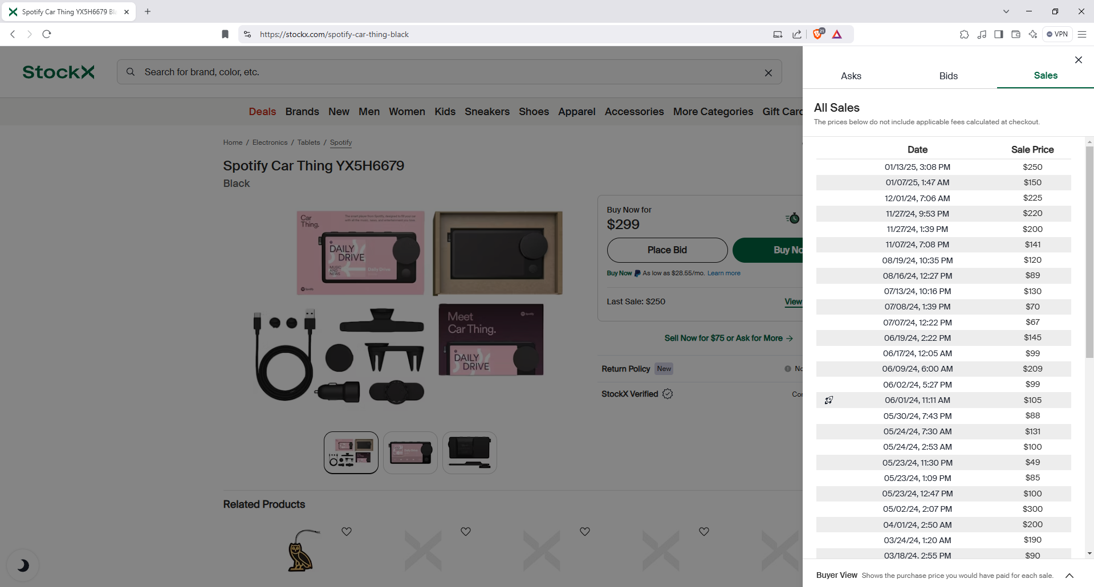Favorite the OVO owl related product
This screenshot has height=587, width=1094.
tap(346, 531)
